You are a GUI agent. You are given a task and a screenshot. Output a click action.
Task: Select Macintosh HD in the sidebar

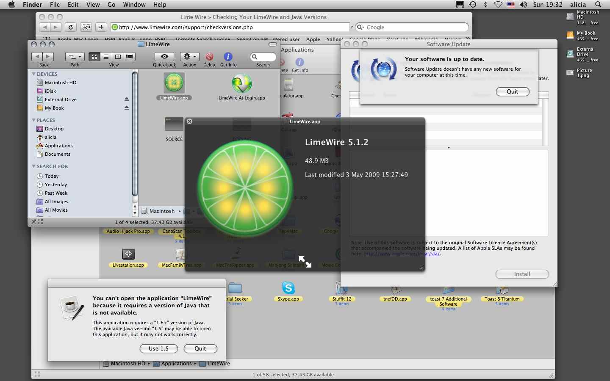(x=60, y=83)
